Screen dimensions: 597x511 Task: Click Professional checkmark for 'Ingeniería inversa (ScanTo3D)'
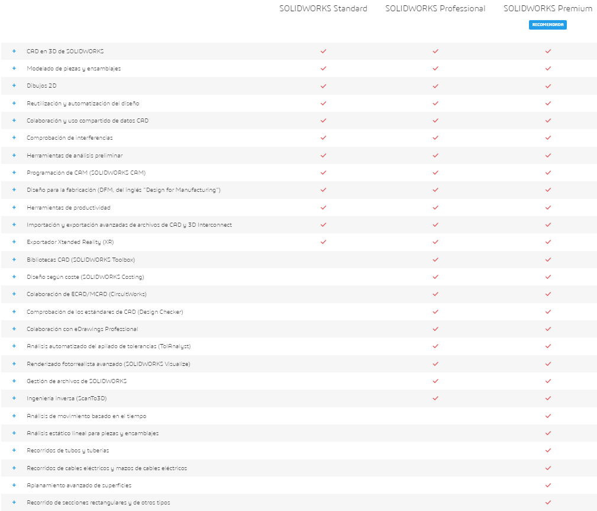pyautogui.click(x=435, y=398)
